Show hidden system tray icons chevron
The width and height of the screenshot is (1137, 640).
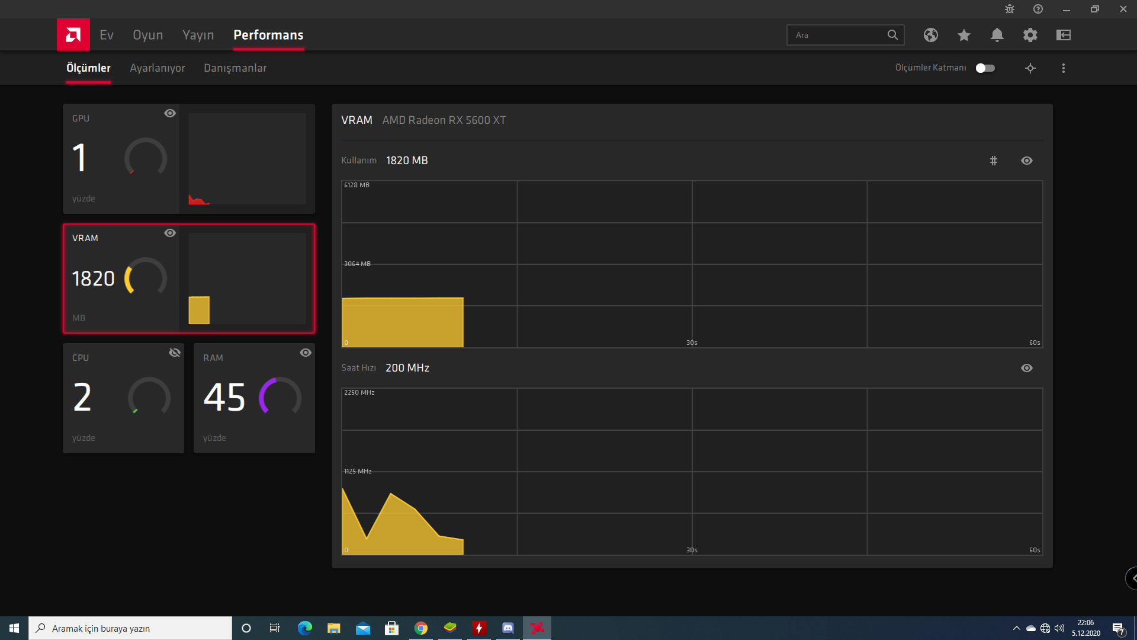1016,628
